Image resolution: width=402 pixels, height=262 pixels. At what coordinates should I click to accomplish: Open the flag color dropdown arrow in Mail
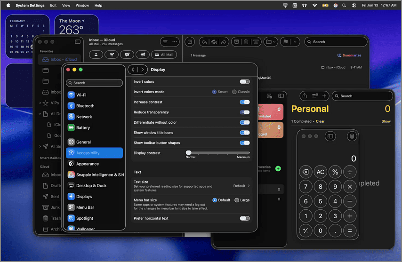pos(295,42)
